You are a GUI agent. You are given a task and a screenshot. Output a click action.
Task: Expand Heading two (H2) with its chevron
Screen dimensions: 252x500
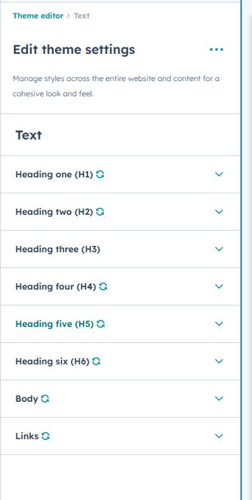coord(219,212)
